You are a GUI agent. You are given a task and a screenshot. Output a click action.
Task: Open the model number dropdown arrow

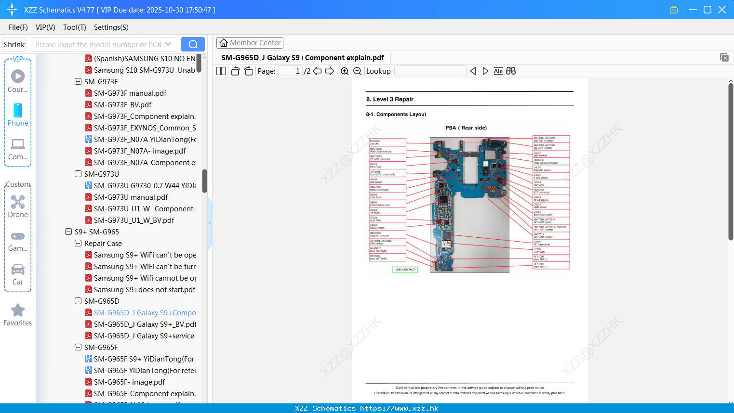(x=168, y=44)
